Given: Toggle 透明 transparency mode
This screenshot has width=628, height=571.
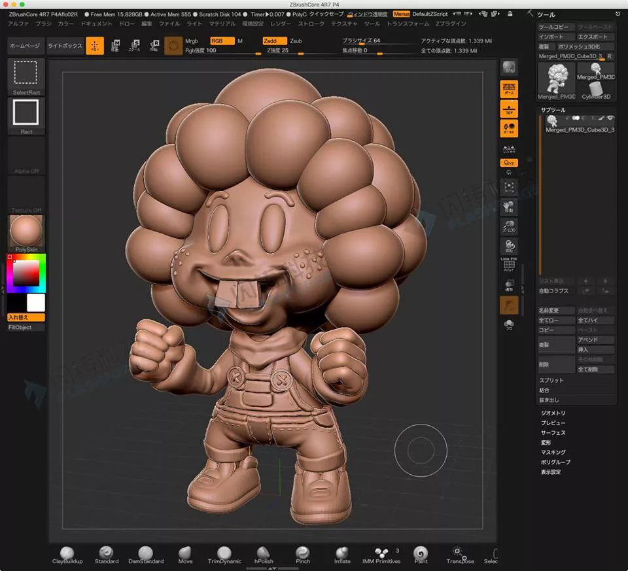Looking at the screenshot, I should tap(509, 285).
